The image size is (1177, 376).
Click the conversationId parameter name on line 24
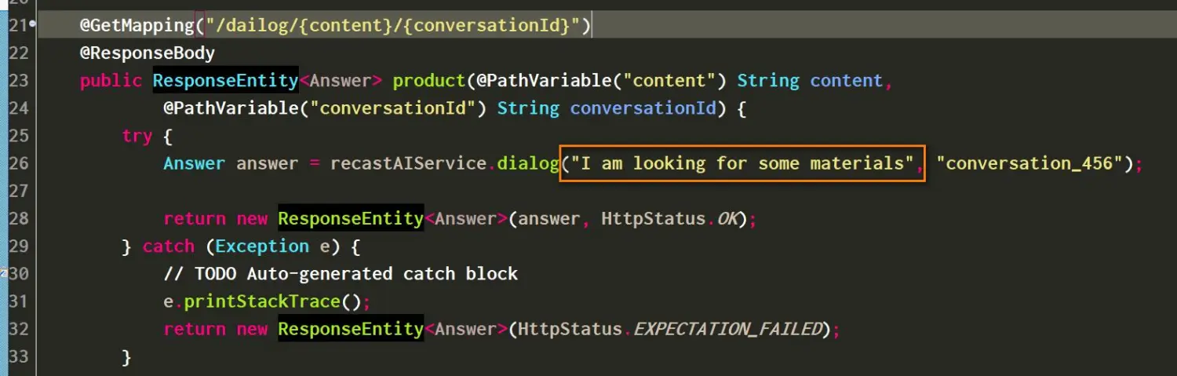click(643, 108)
